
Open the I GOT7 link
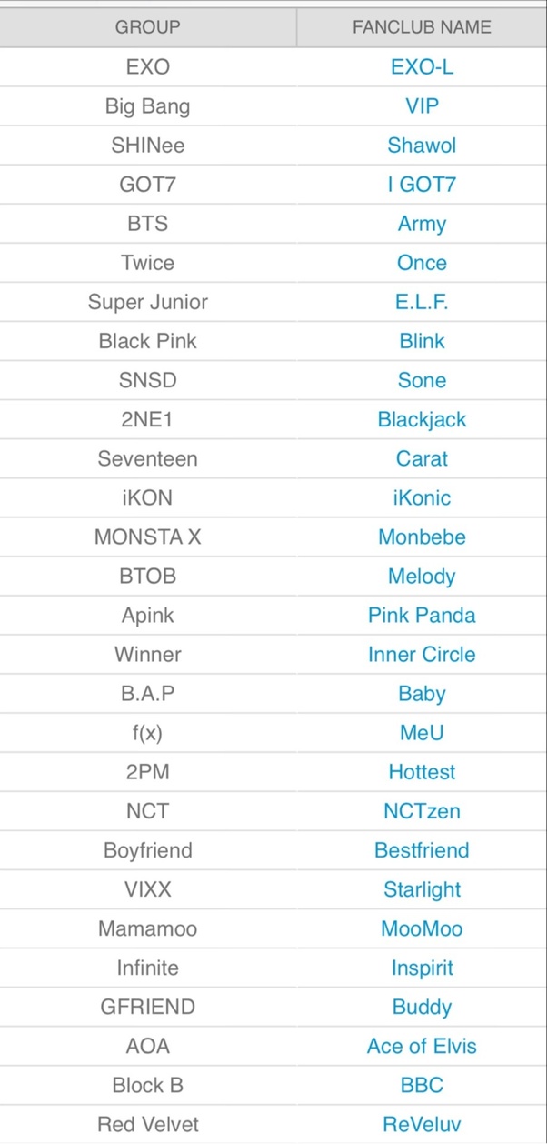tap(422, 185)
